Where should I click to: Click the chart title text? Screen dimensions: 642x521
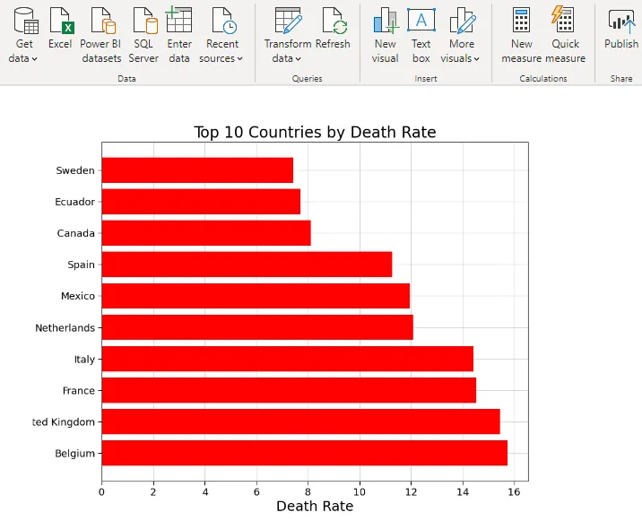coord(315,133)
